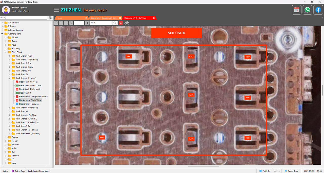
Task: Expand the 3. Game Console folder
Action: tap(2, 30)
